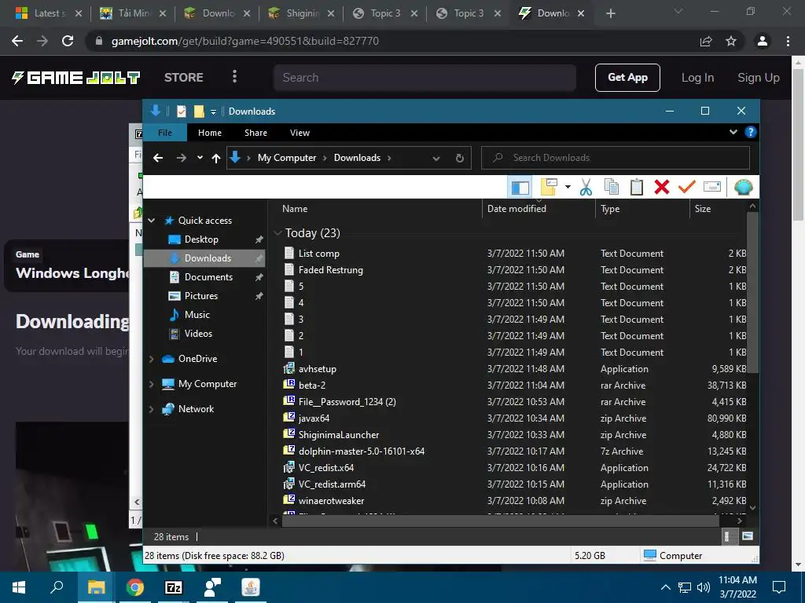Click the new folder icon in toolbar
This screenshot has width=805, height=603.
click(549, 187)
